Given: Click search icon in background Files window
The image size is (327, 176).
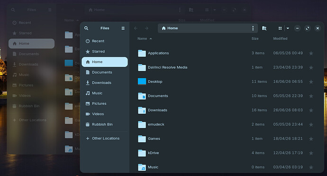Looking at the screenshot, I should [x=13, y=10].
